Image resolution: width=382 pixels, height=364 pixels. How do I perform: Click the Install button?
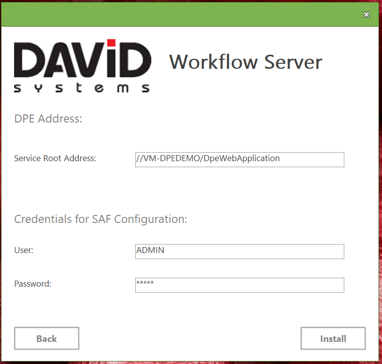(333, 338)
